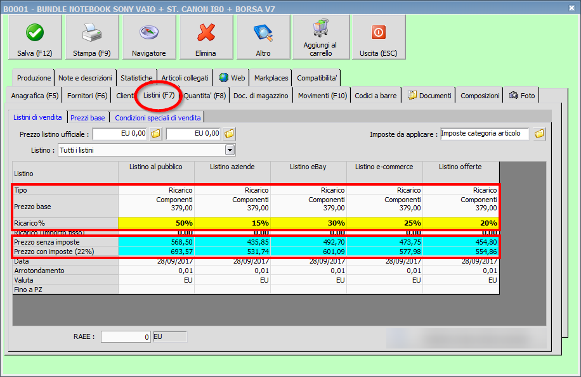The width and height of the screenshot is (581, 377).
Task: Open folder icon next to Imposte da applicare
Action: [539, 134]
